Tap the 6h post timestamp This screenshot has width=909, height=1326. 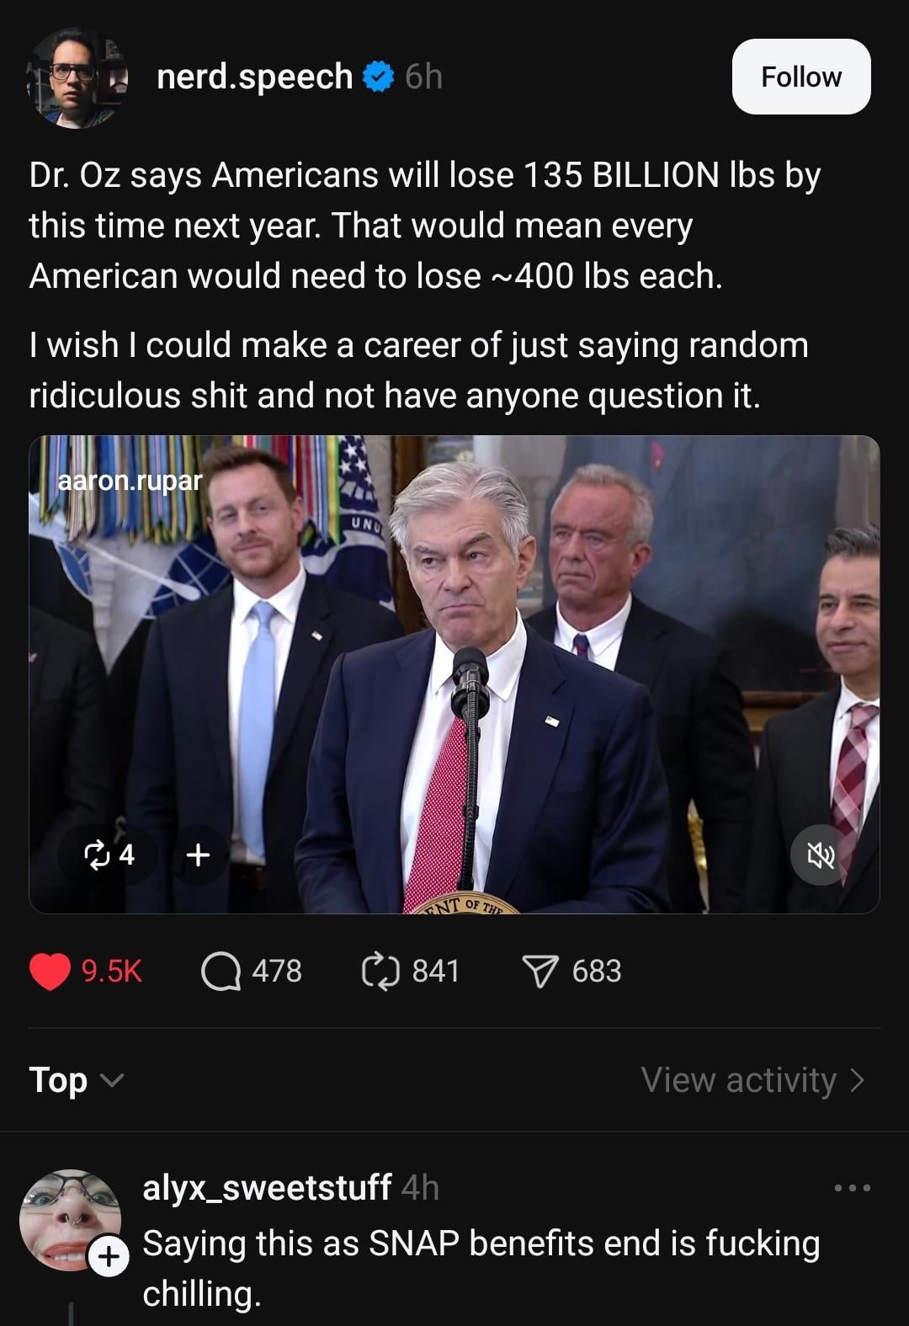click(x=423, y=77)
